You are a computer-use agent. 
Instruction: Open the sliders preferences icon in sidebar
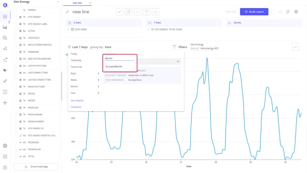pyautogui.click(x=5, y=156)
